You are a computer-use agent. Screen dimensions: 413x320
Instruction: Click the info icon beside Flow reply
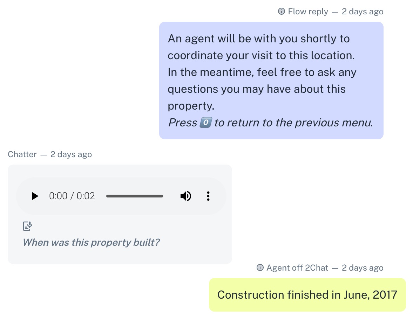(x=281, y=12)
